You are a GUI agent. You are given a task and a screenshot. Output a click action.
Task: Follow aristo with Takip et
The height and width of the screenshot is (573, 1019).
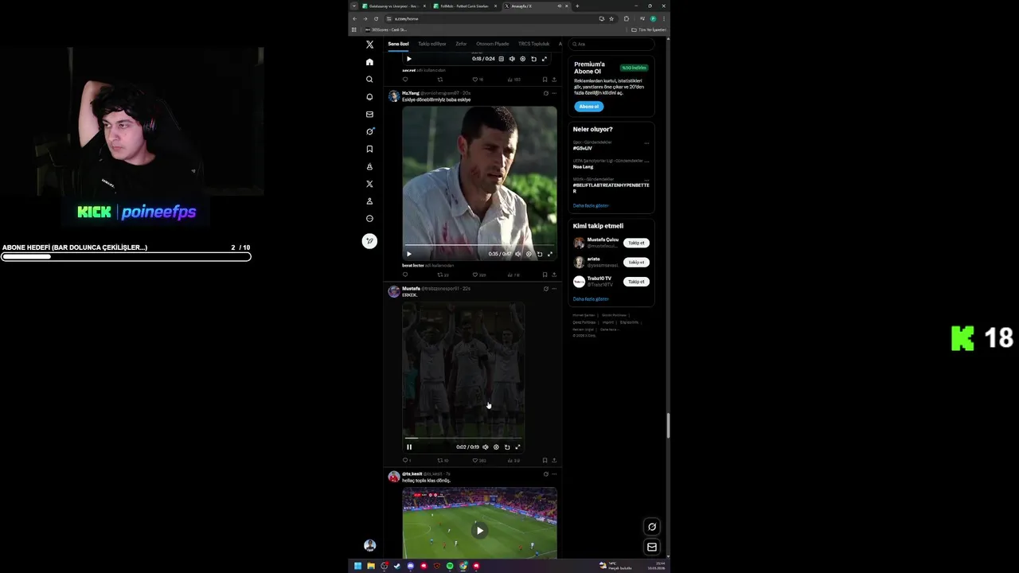tap(636, 262)
